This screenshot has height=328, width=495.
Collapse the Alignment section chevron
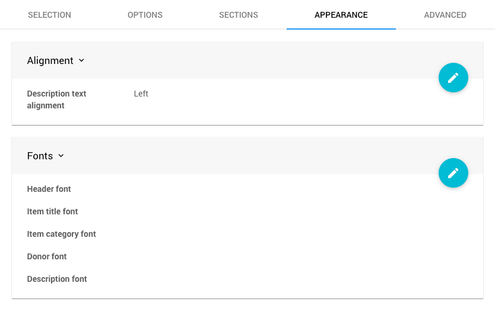[81, 60]
